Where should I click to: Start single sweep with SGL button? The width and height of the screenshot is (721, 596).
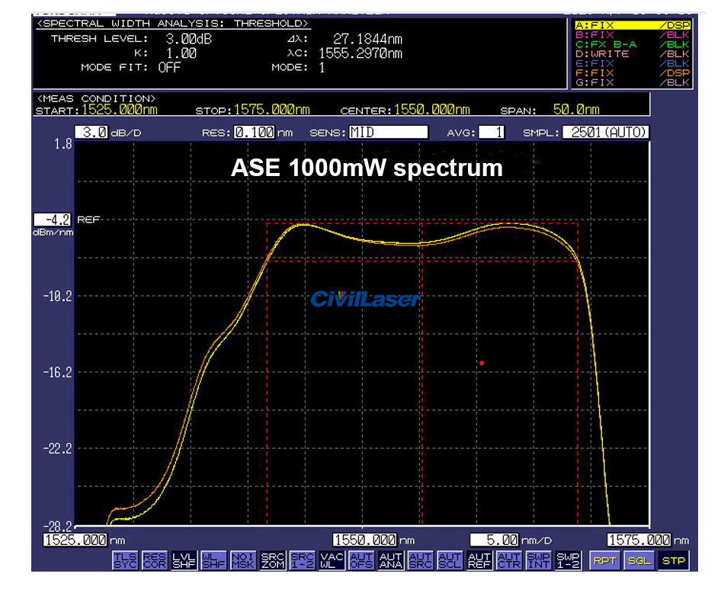639,561
